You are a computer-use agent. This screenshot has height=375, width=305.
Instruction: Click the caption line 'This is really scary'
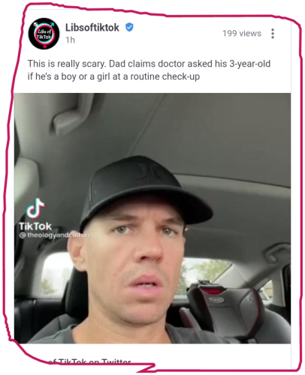click(66, 64)
